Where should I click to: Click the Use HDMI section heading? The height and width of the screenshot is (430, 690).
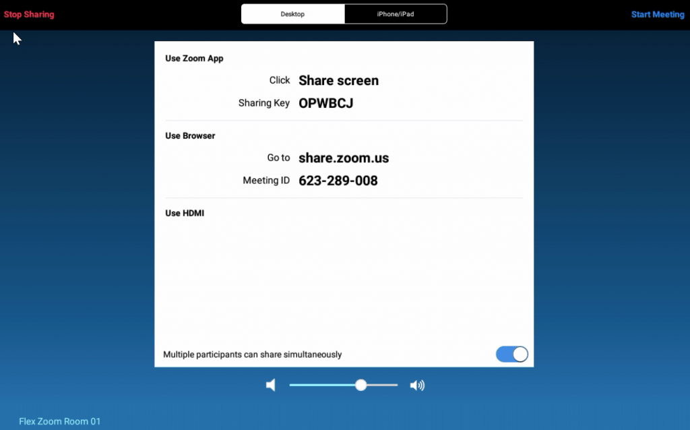pyautogui.click(x=185, y=213)
